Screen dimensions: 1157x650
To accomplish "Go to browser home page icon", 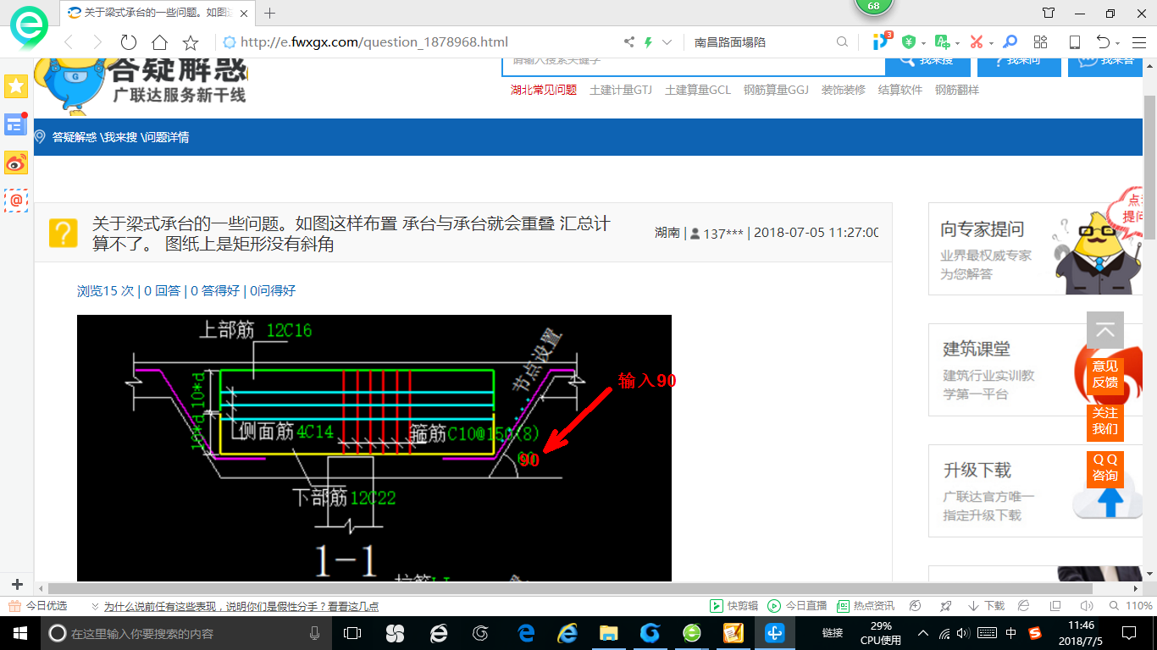I will (x=159, y=42).
